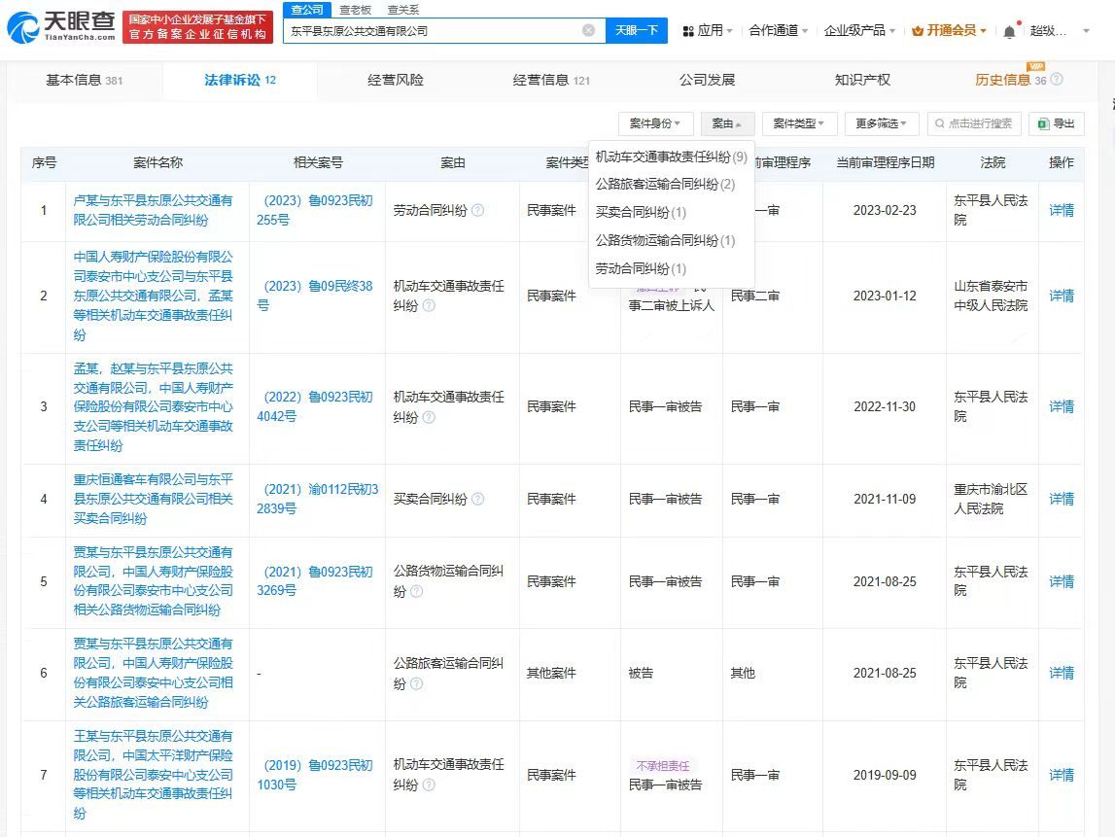Click the crown icon beside 开通会员

[x=920, y=29]
